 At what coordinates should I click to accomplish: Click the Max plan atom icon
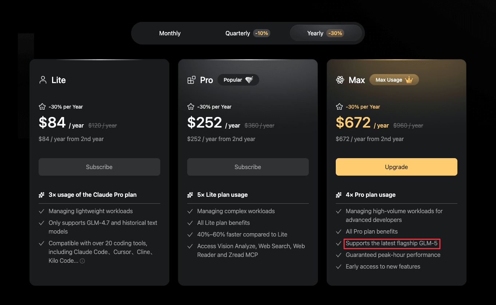(x=340, y=80)
